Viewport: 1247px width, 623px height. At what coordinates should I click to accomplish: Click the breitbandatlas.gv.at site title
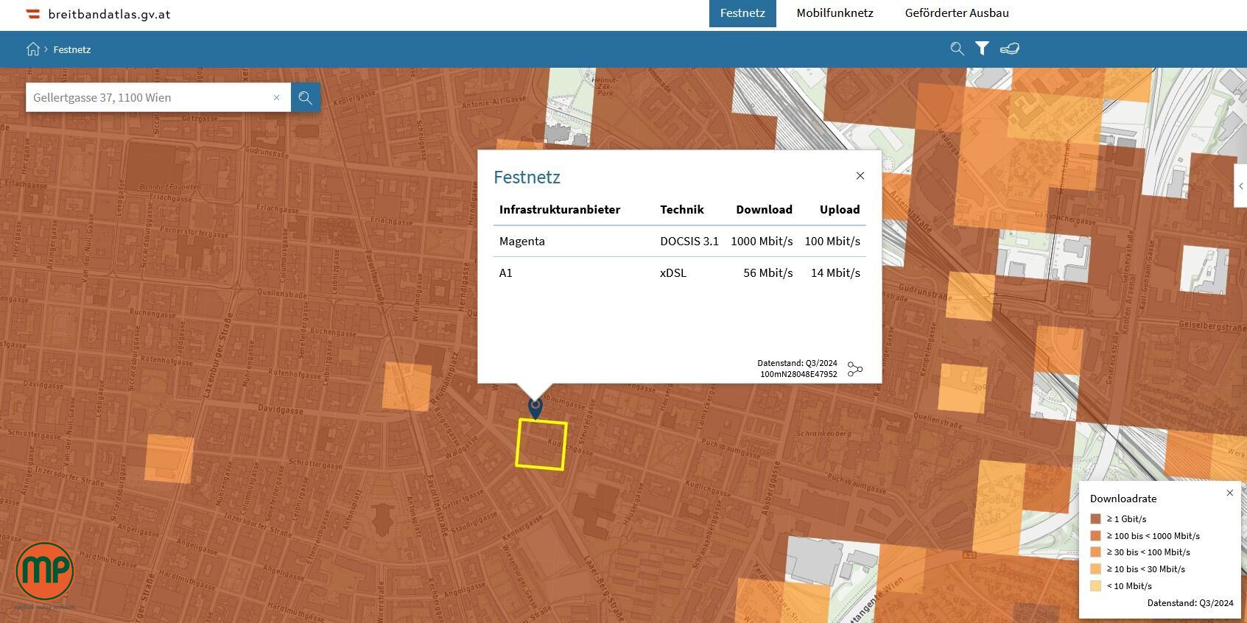[x=109, y=14]
